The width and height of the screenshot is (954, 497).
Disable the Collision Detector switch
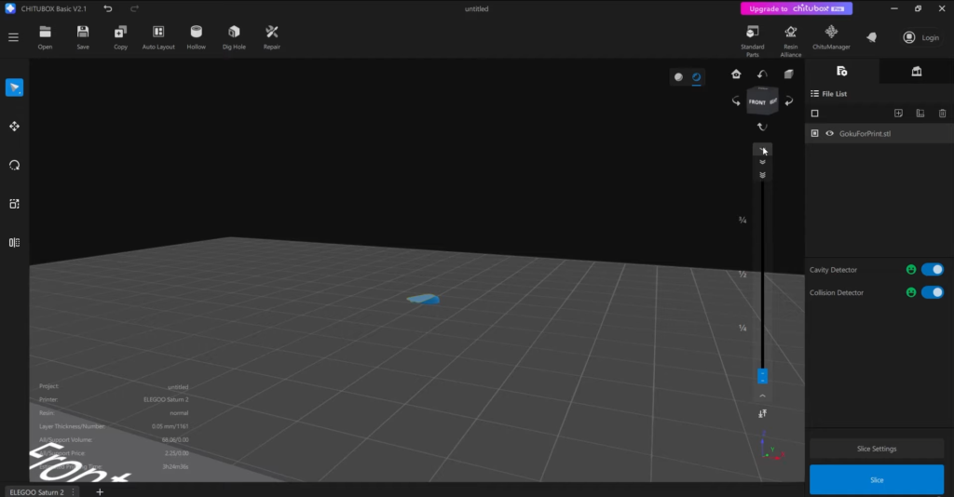click(932, 292)
